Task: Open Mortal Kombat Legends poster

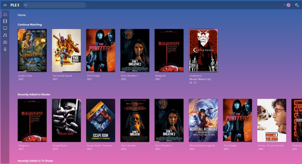Action: pyautogui.click(x=203, y=120)
